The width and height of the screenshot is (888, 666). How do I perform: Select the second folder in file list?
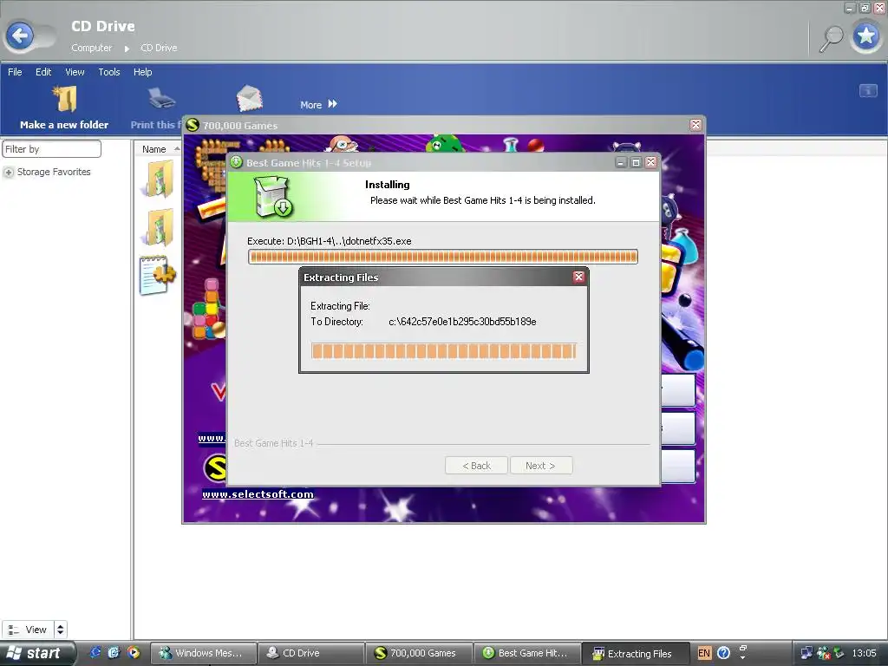click(158, 227)
